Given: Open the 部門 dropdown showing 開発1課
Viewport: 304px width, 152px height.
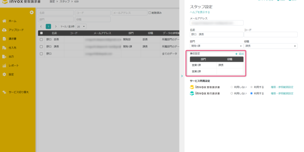Looking at the screenshot, I should tap(217, 46).
